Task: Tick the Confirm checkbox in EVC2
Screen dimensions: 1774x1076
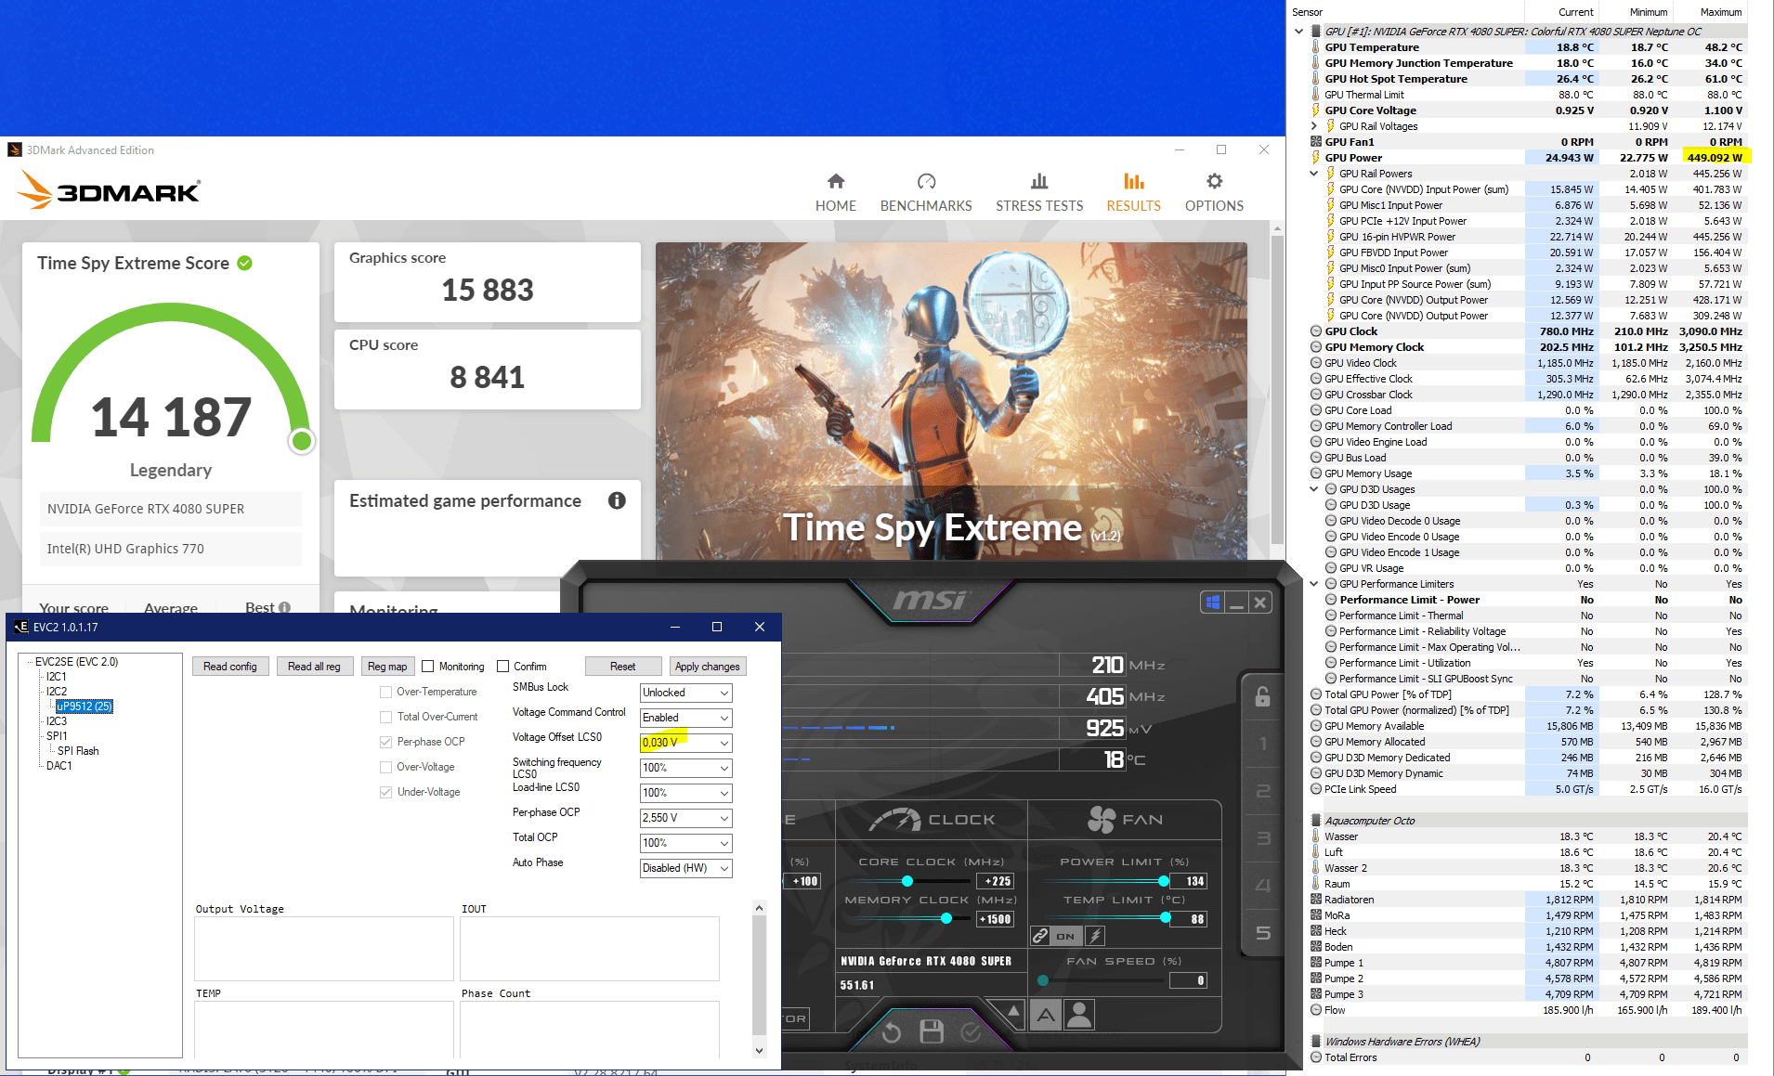Action: pos(502,666)
